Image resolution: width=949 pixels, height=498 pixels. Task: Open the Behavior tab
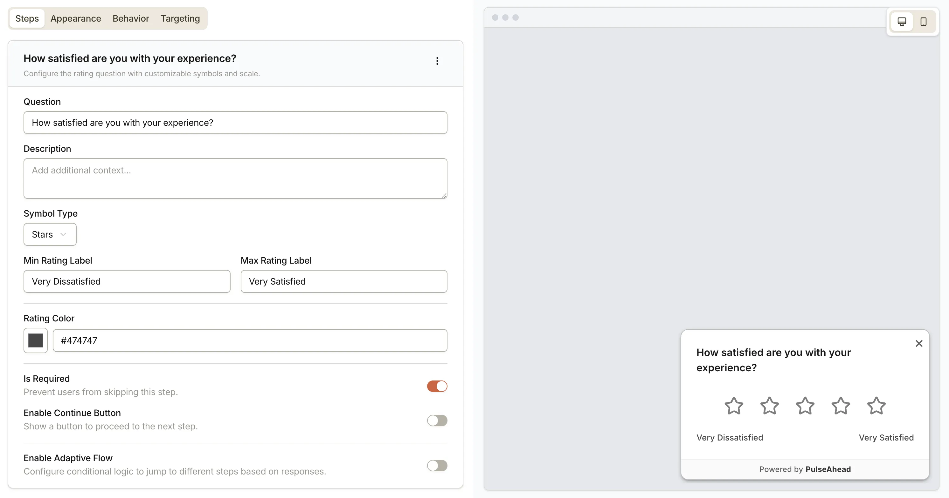[x=131, y=18]
